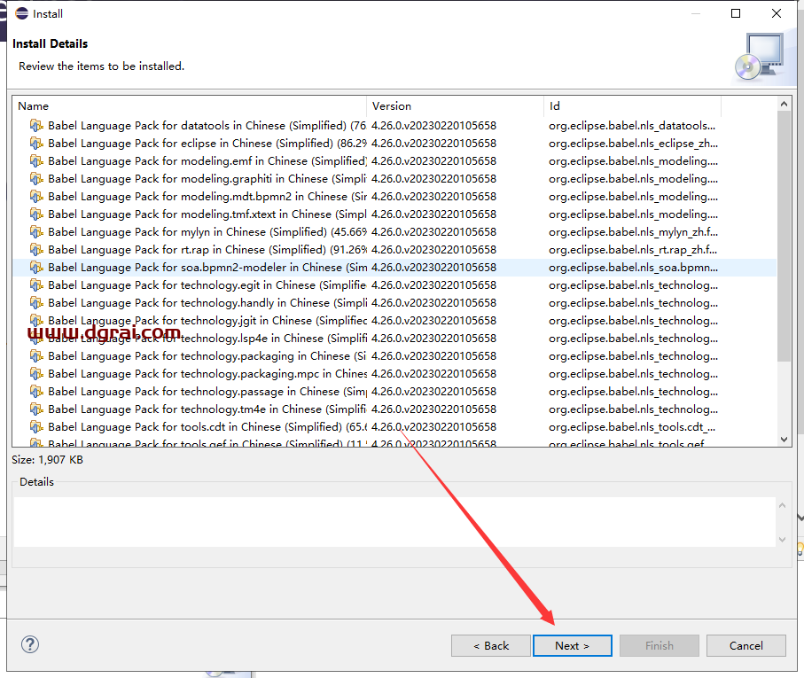Select Babel Language Pack for modeling.graphiti row
Screen dimensions: 804x678
click(394, 178)
